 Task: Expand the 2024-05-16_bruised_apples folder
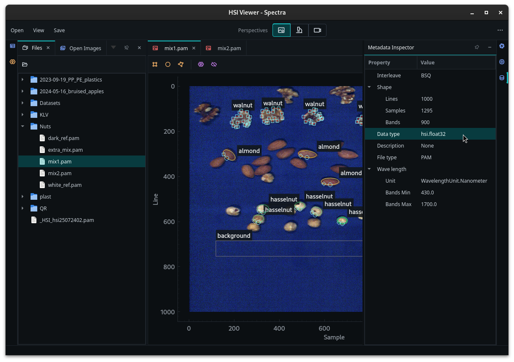tap(23, 91)
